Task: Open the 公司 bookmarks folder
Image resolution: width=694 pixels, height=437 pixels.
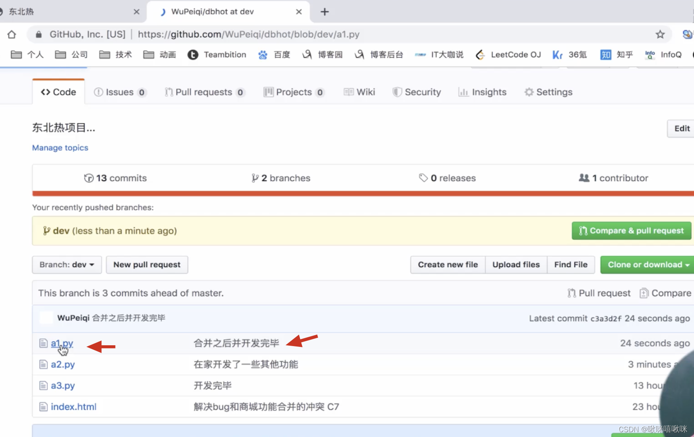Action: coord(71,55)
